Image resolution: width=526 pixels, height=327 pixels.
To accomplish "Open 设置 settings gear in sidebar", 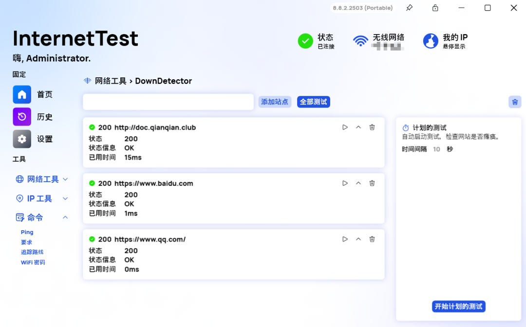I will [22, 139].
